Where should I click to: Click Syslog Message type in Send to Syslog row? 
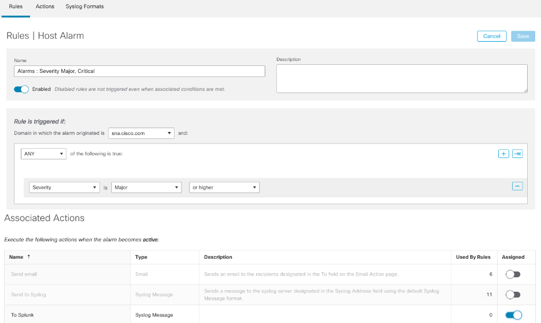(154, 295)
